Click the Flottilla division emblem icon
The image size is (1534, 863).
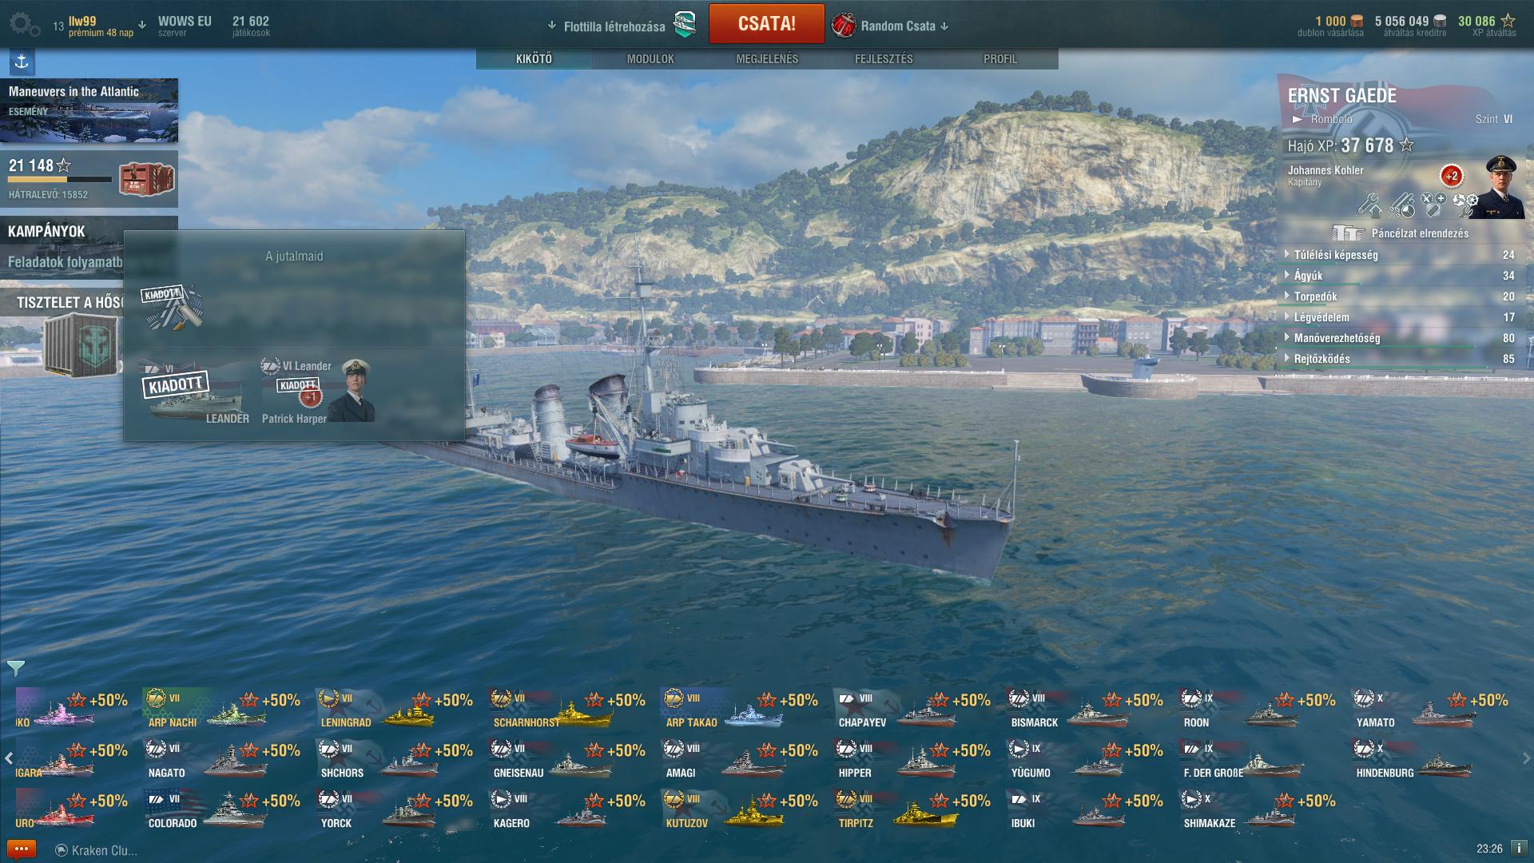tap(685, 25)
